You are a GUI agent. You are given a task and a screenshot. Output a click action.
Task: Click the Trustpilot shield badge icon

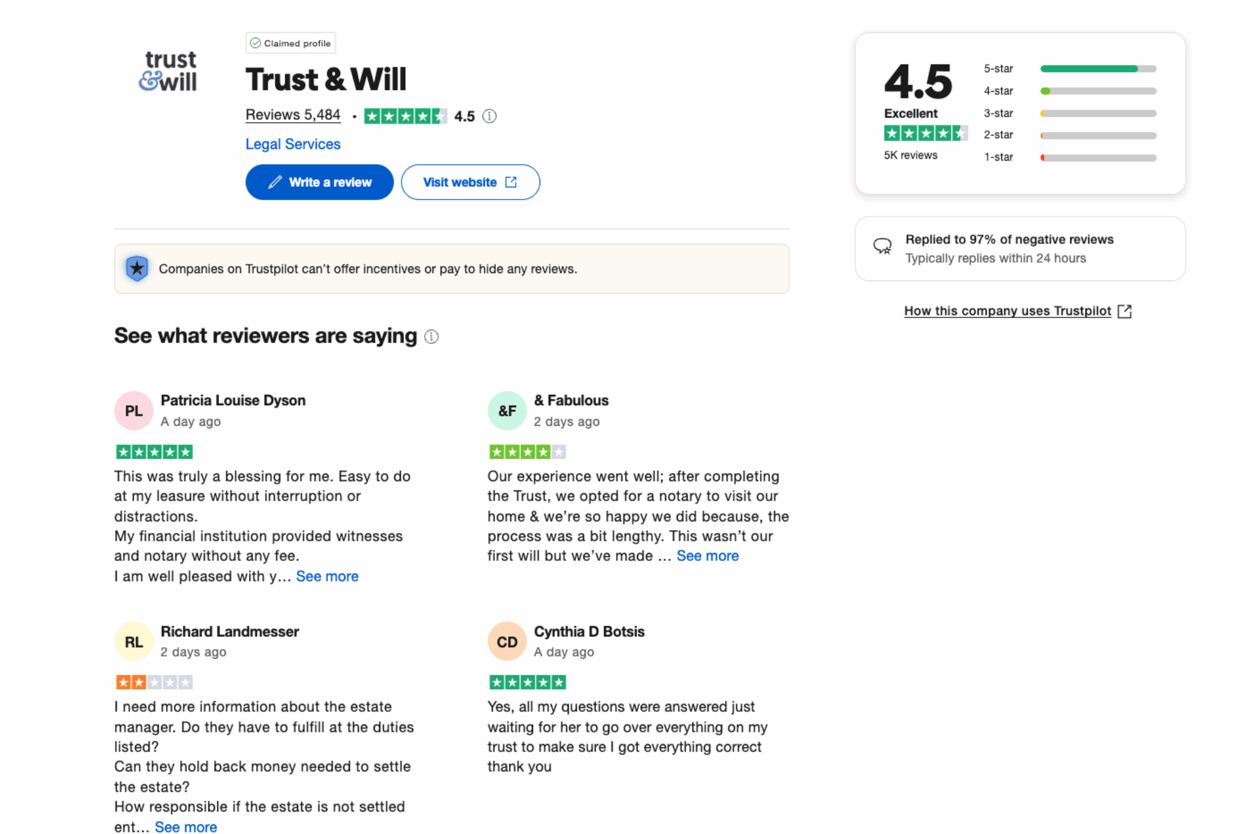click(137, 268)
